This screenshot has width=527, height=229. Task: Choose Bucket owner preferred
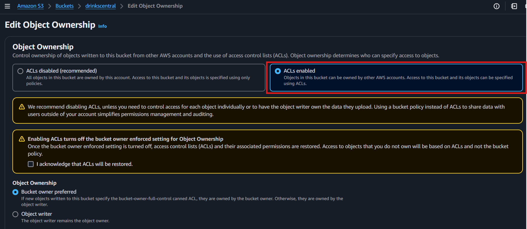15,192
